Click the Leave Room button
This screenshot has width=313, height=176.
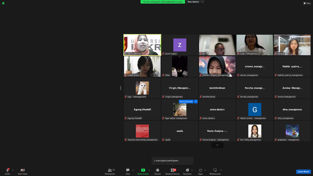tap(303, 172)
